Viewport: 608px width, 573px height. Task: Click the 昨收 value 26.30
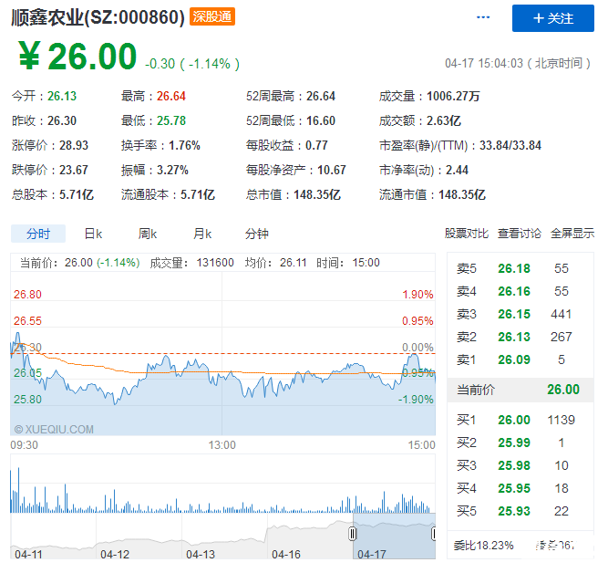tap(62, 120)
